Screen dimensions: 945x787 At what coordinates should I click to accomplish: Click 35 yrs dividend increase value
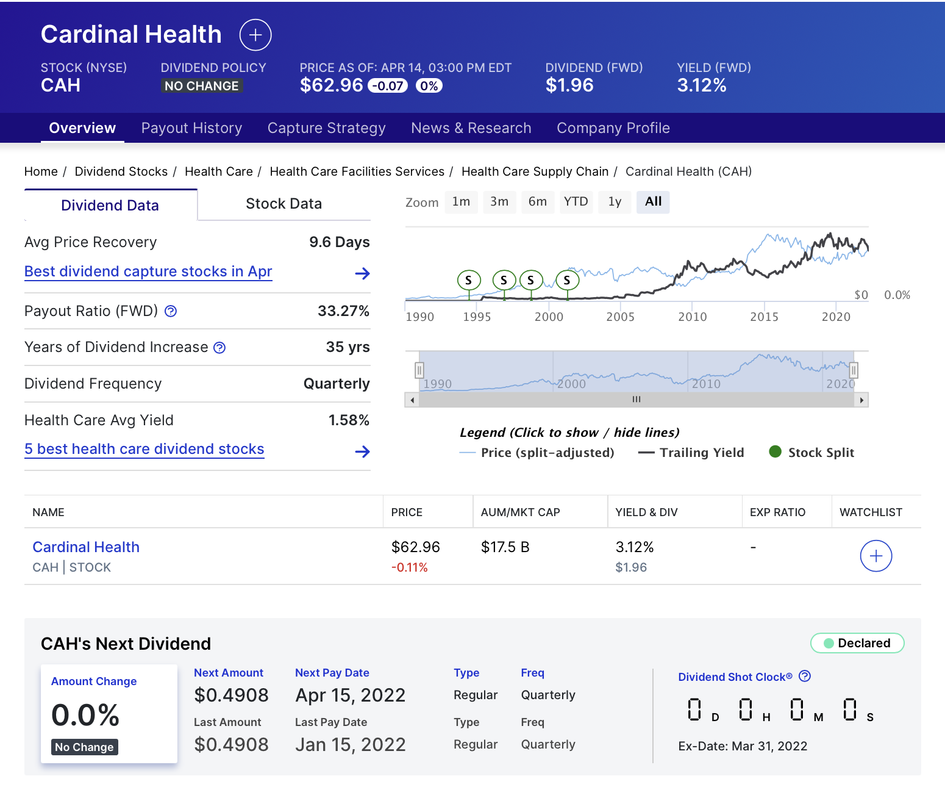click(348, 347)
